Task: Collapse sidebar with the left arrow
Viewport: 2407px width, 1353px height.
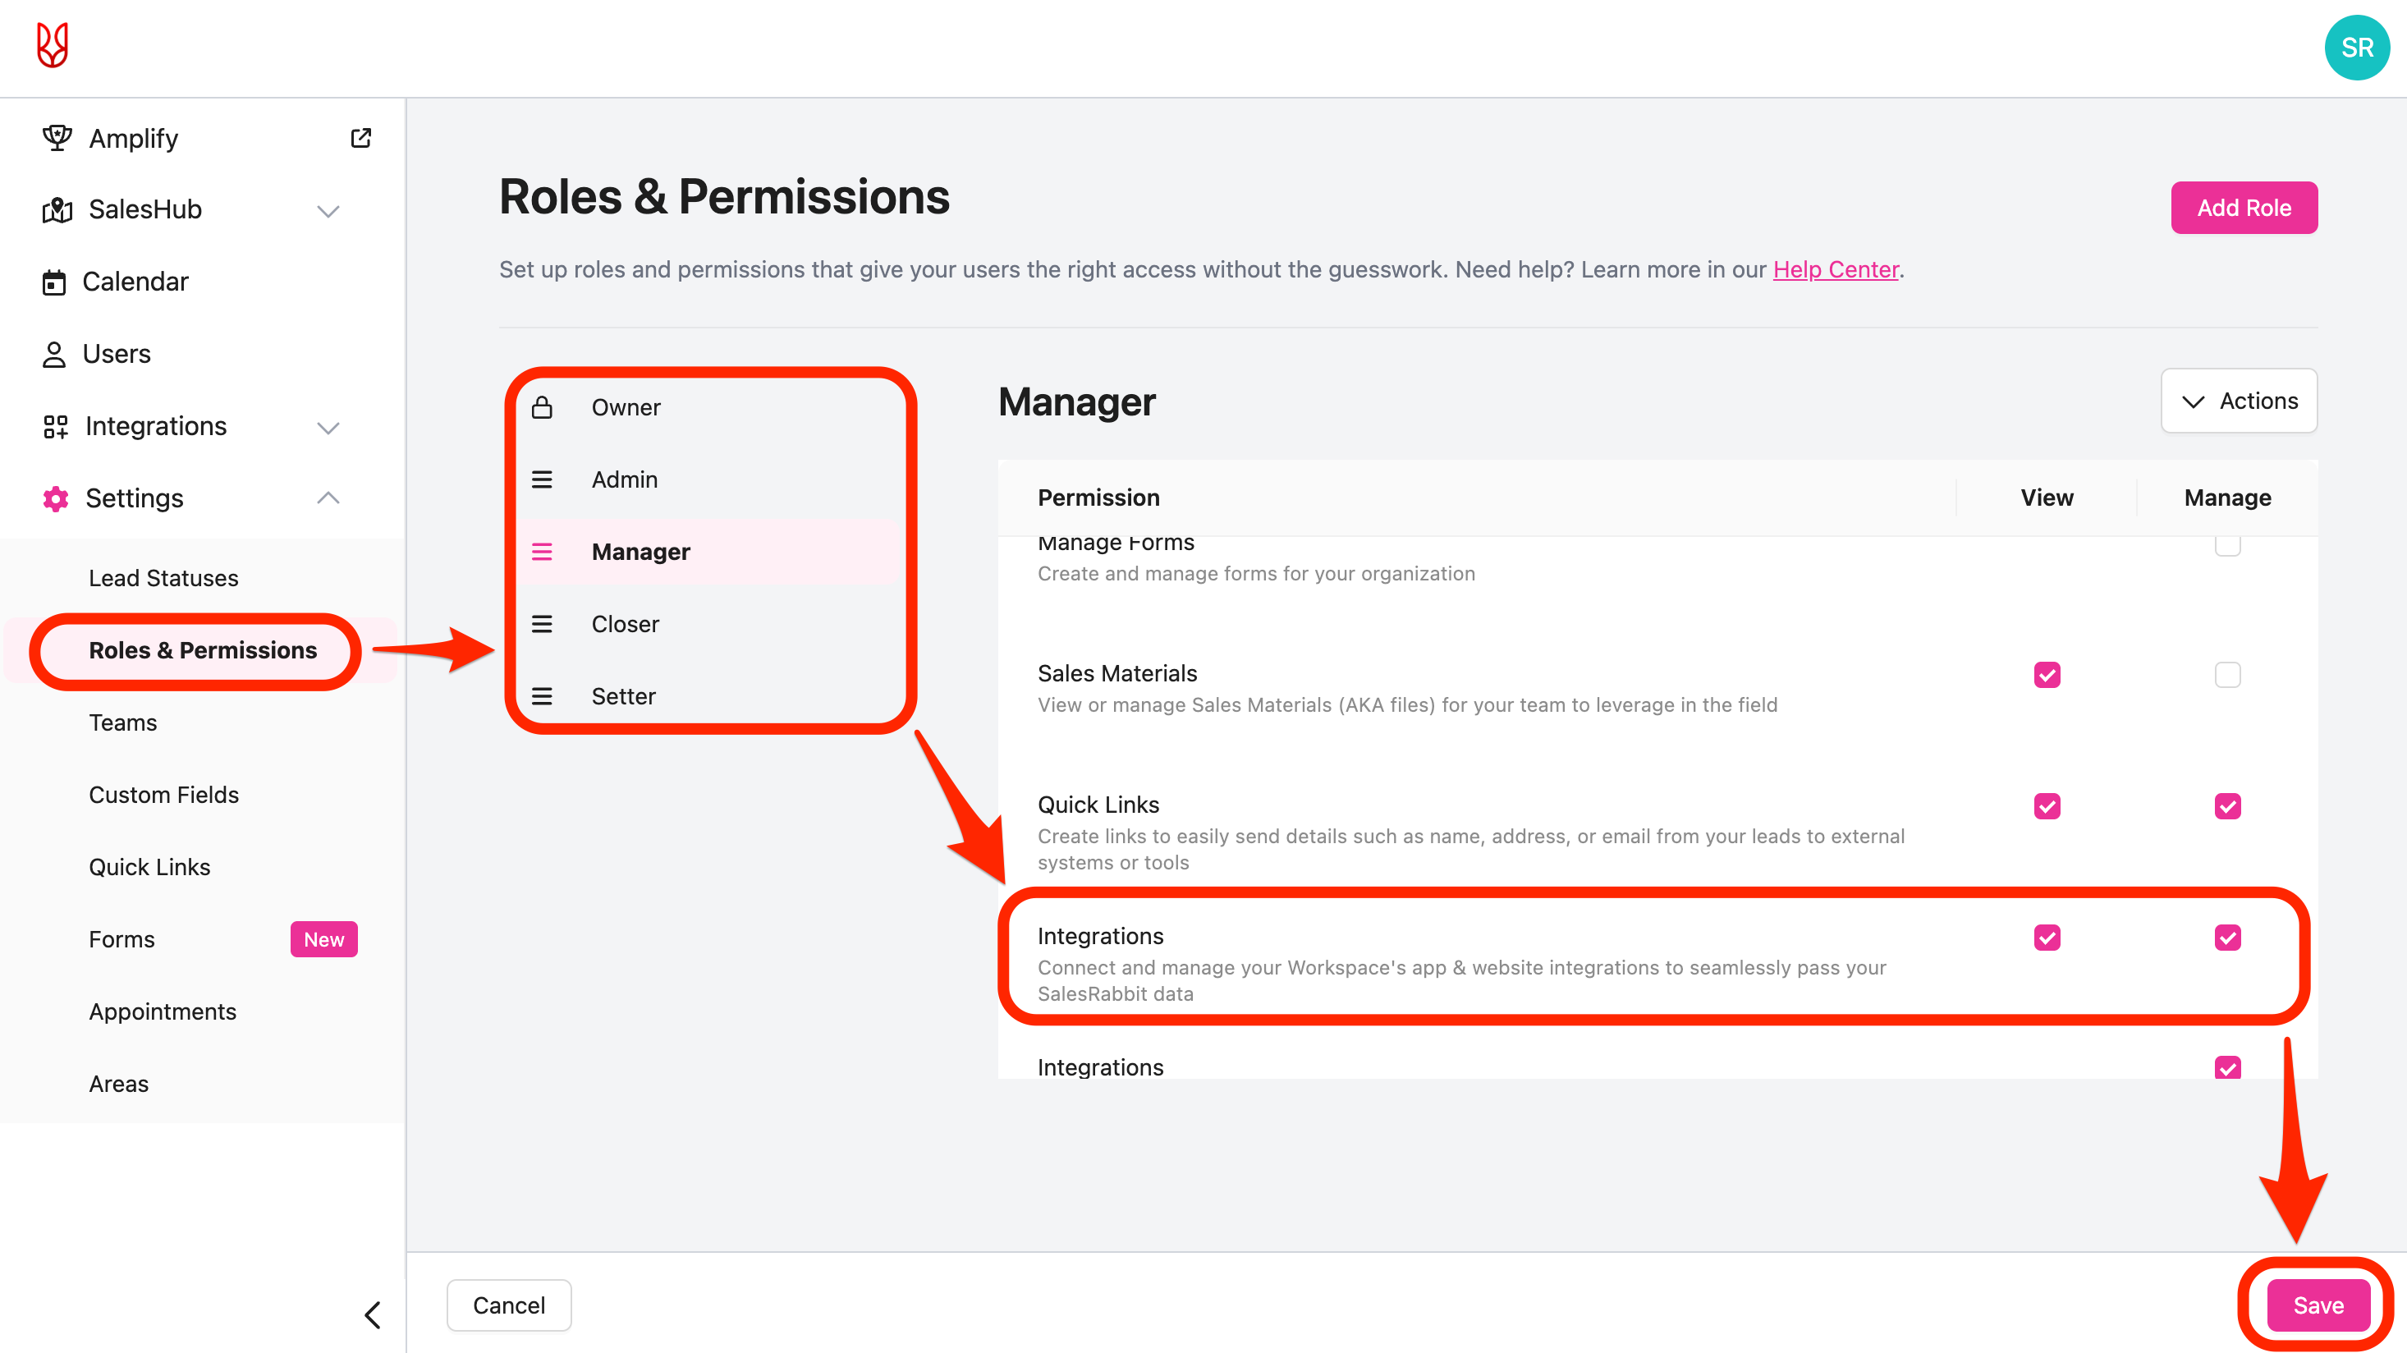Action: tap(372, 1314)
